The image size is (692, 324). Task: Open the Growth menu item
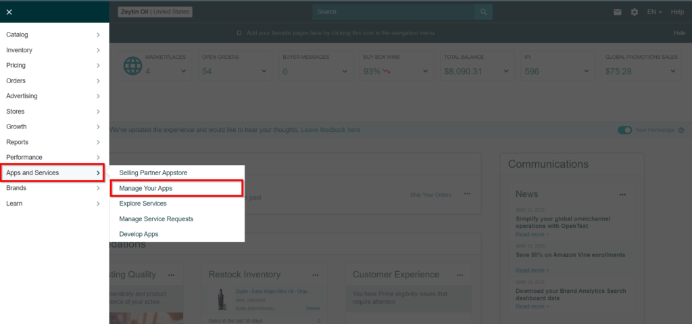[54, 126]
